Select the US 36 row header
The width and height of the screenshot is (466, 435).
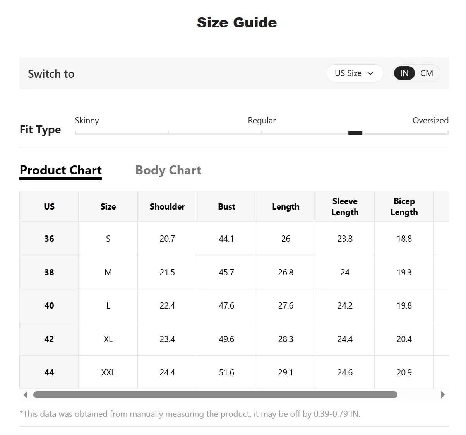(49, 239)
